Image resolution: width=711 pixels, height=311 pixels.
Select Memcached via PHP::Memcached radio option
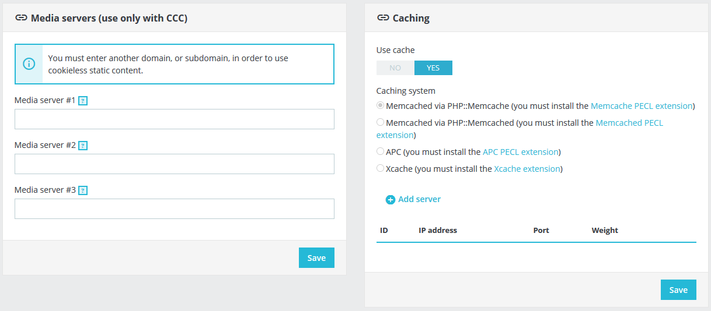pyautogui.click(x=381, y=123)
